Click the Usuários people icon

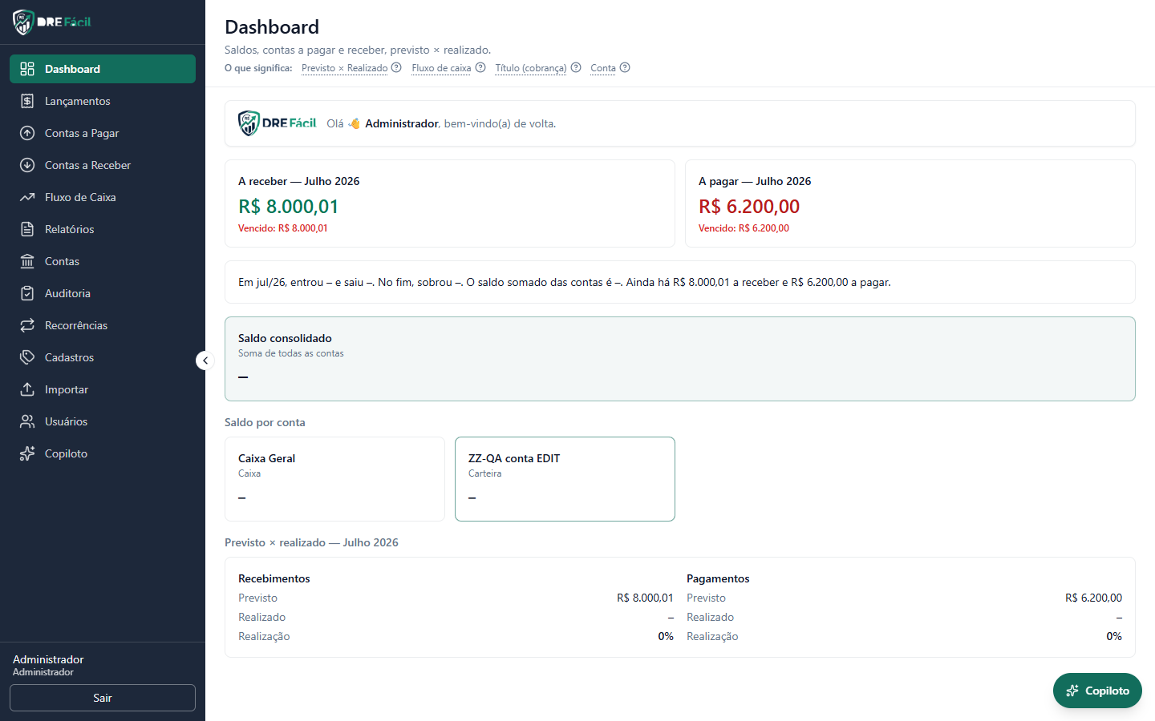coord(27,421)
